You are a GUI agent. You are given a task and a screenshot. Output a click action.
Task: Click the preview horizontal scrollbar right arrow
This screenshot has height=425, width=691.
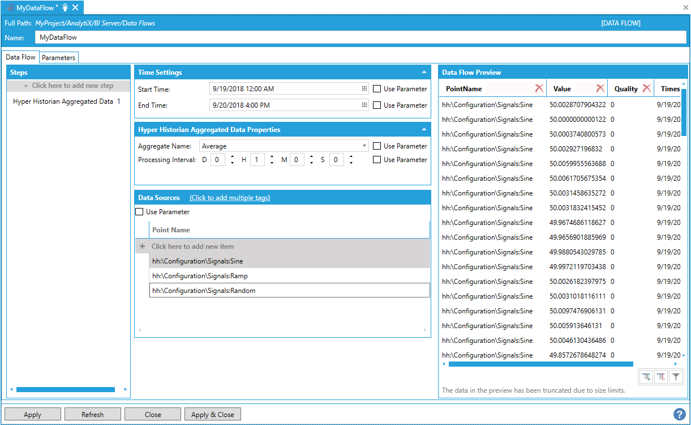pyautogui.click(x=675, y=364)
